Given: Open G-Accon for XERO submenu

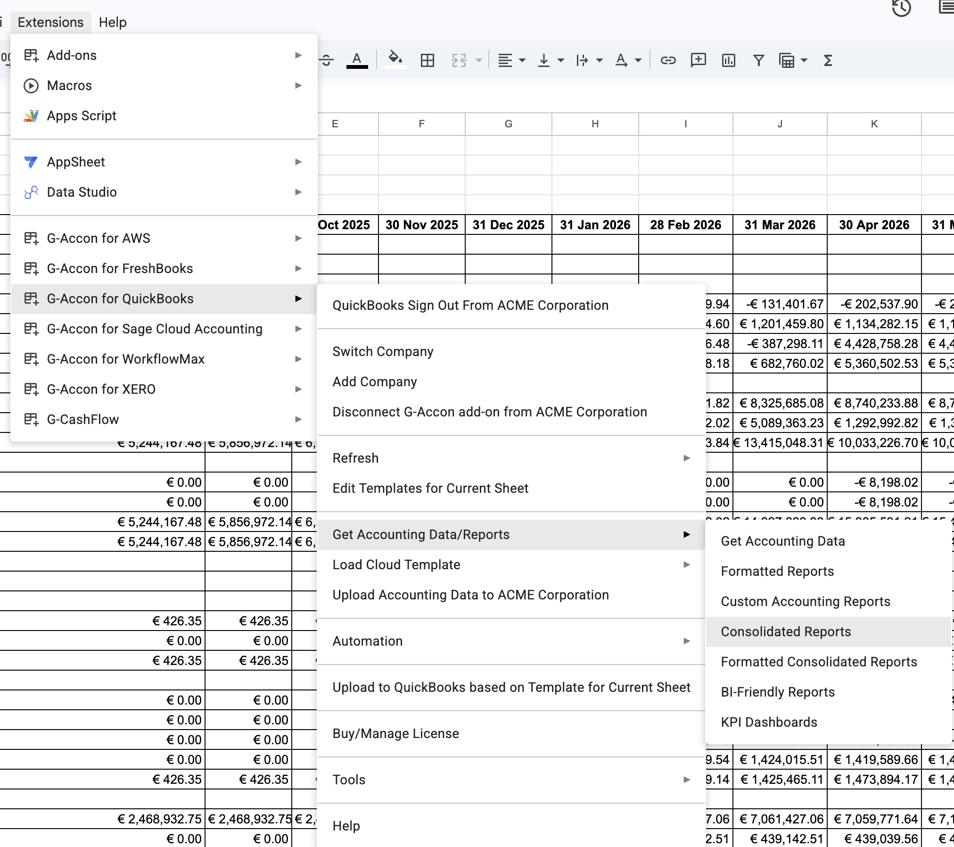Looking at the screenshot, I should [164, 389].
